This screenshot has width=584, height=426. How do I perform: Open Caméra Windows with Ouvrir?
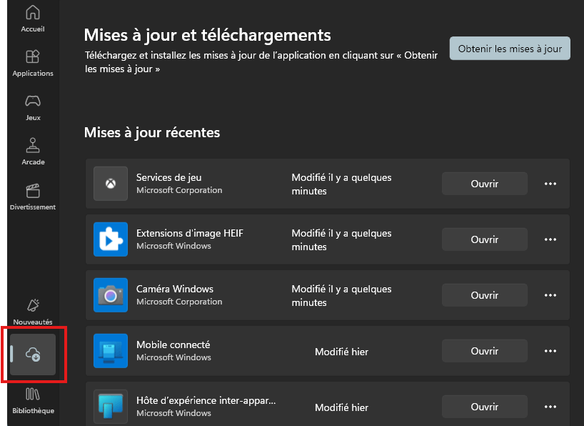tap(485, 295)
